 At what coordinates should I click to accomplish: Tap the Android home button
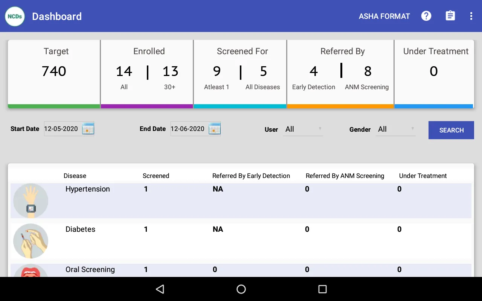pos(241,289)
